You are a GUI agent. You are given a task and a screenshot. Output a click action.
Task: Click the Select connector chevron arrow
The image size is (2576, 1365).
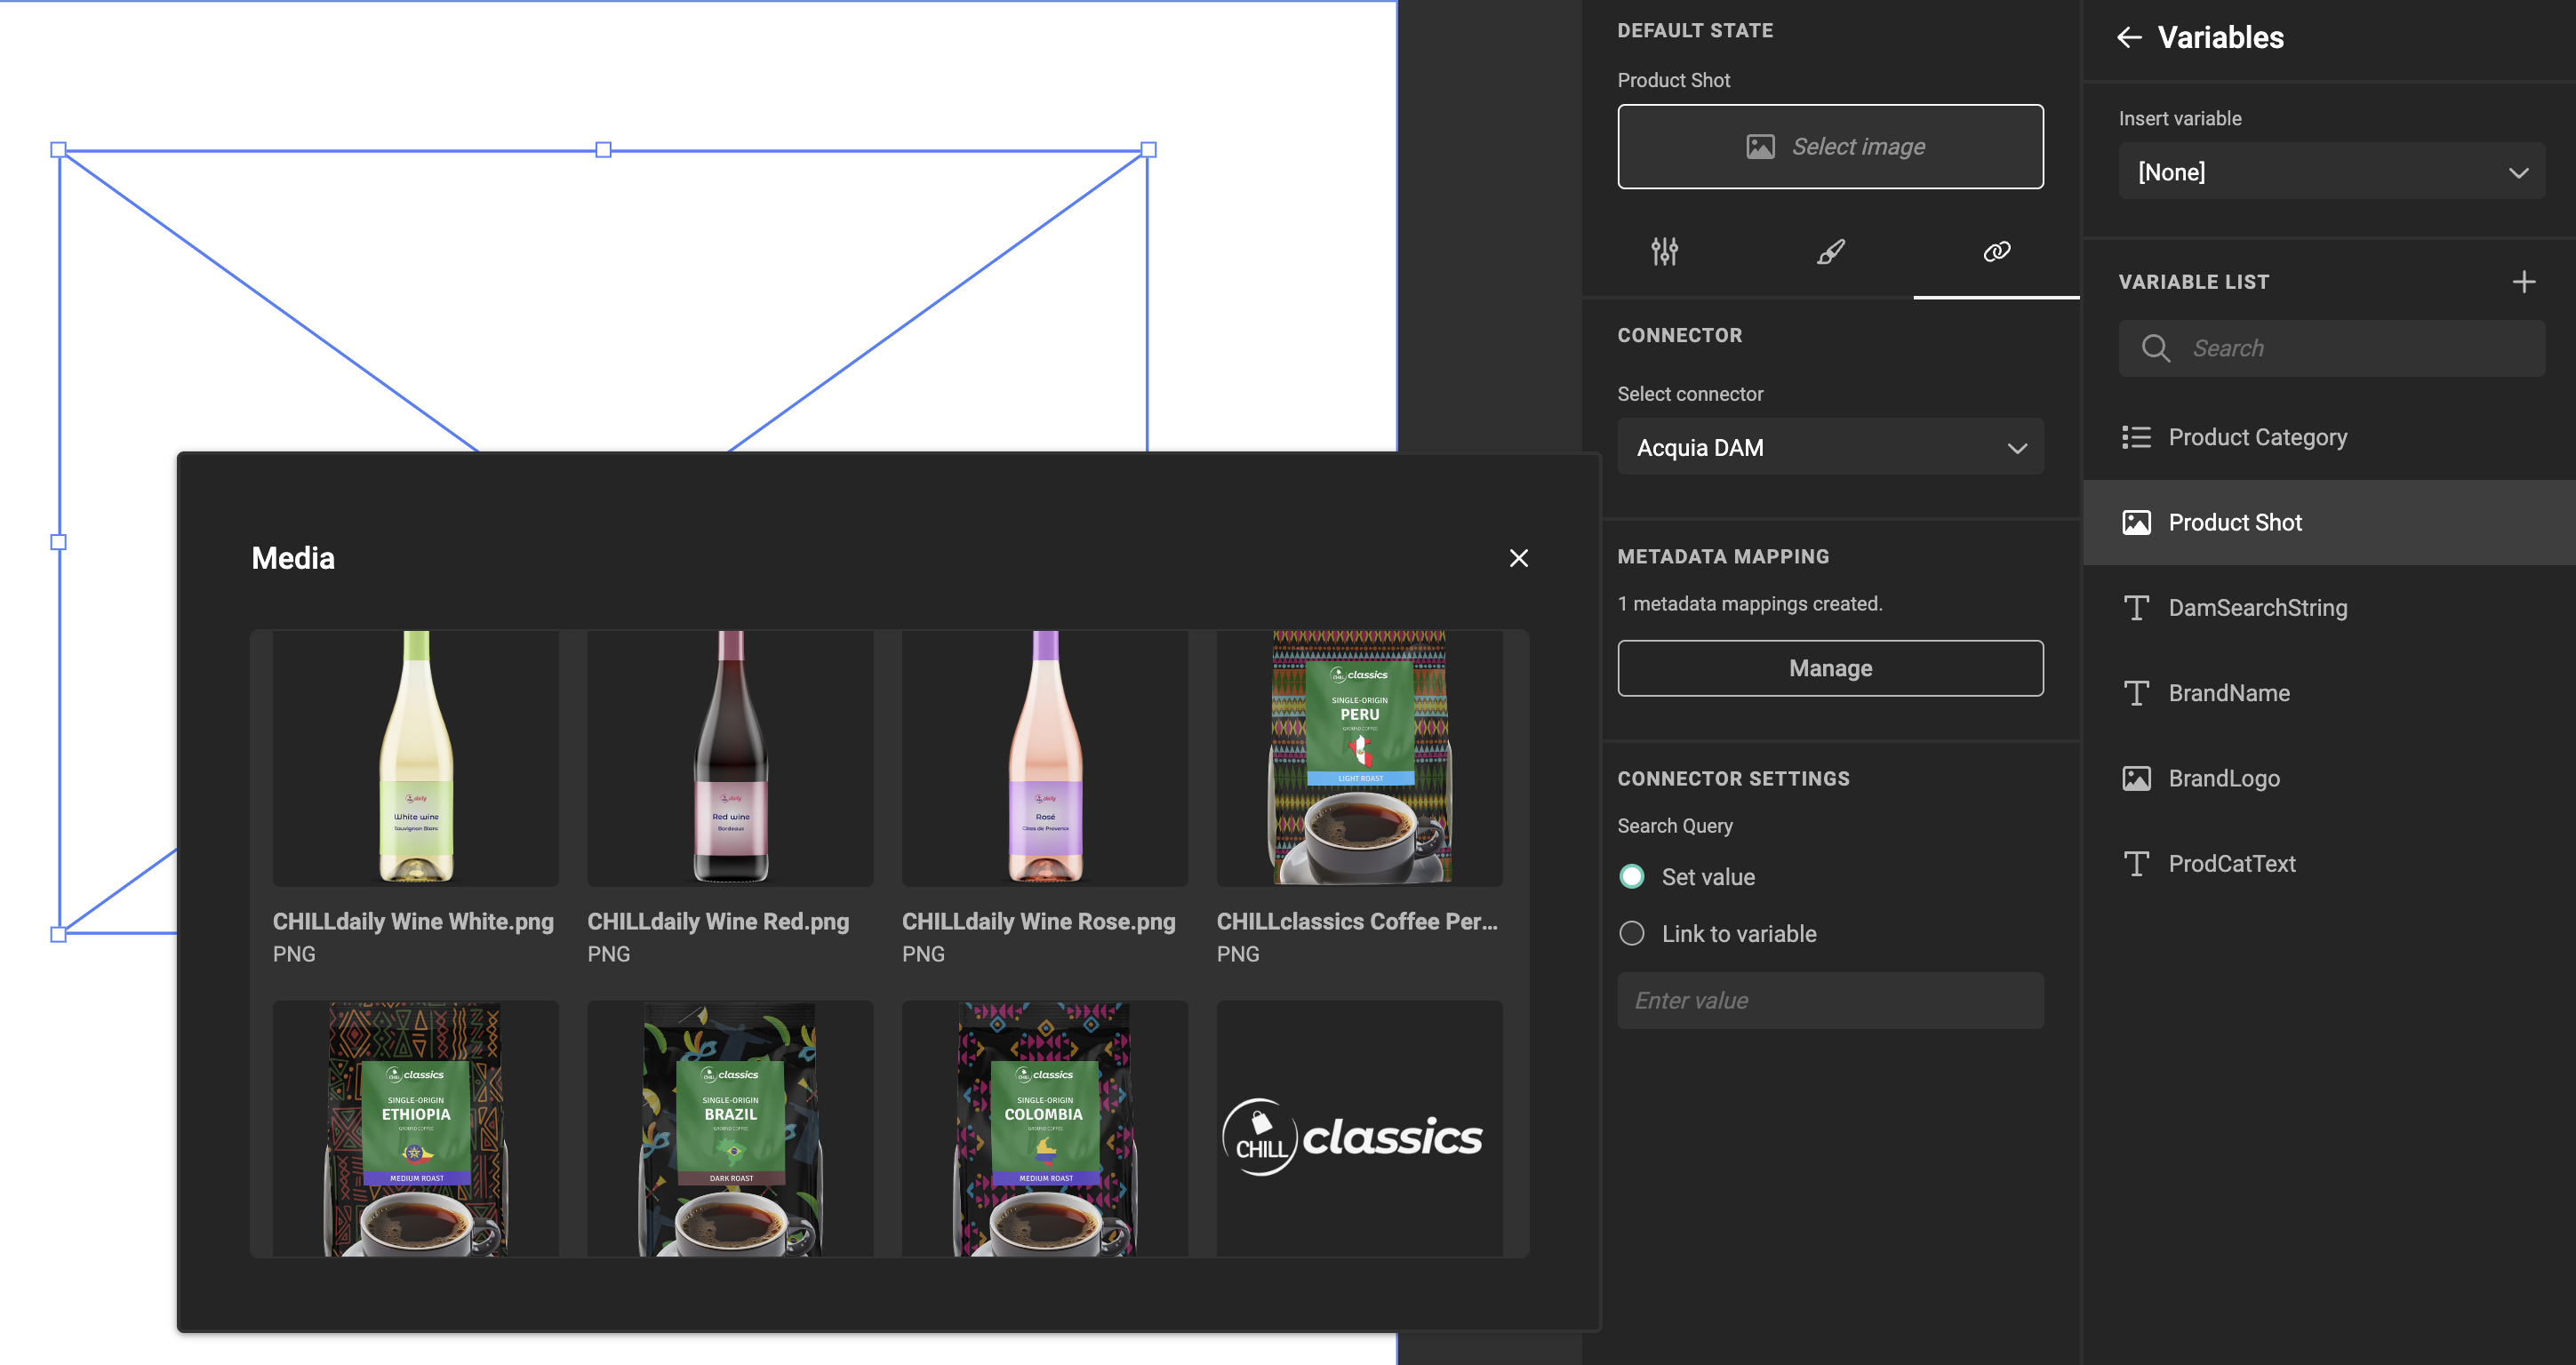[2017, 448]
